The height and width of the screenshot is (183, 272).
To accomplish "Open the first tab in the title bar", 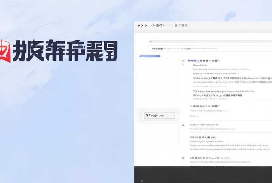I will 157,25.
